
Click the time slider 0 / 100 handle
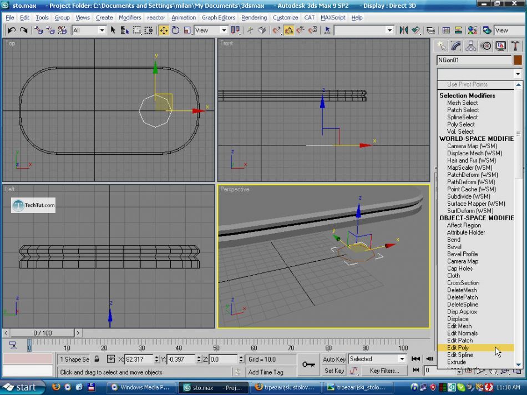click(42, 333)
